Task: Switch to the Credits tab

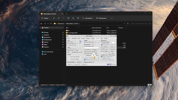Action: 106,38
